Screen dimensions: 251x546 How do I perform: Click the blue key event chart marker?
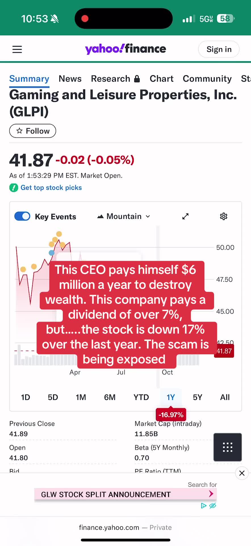[x=51, y=253]
